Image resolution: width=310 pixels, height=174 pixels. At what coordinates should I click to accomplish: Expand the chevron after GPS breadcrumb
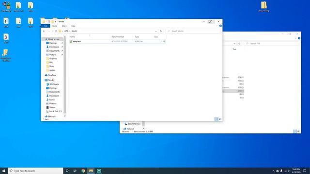click(x=70, y=31)
